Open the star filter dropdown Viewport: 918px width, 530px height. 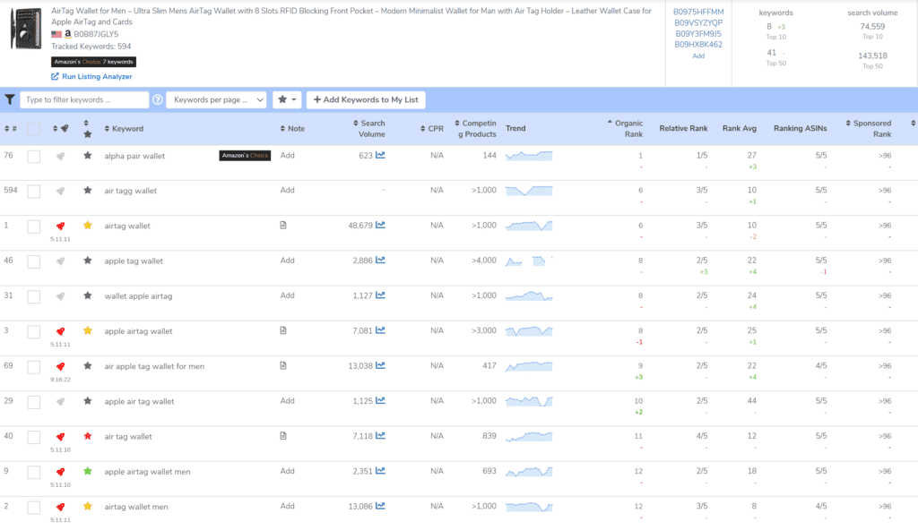pos(287,99)
